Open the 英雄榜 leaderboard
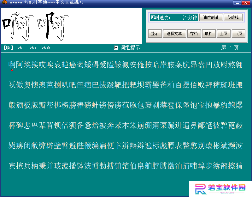 click(x=233, y=17)
